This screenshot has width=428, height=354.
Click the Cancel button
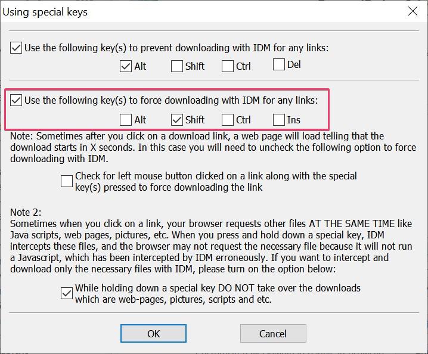273,334
